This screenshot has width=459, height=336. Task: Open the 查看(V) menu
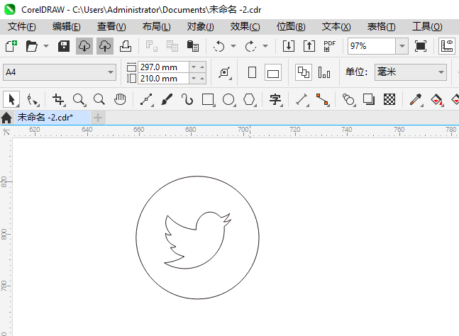(111, 27)
